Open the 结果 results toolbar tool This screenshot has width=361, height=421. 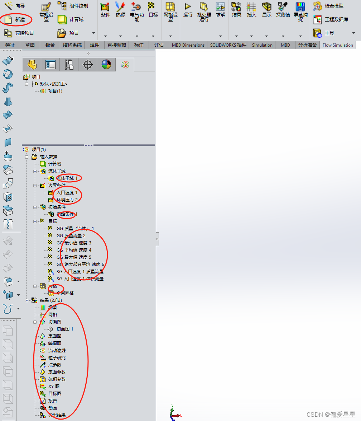pos(236,10)
